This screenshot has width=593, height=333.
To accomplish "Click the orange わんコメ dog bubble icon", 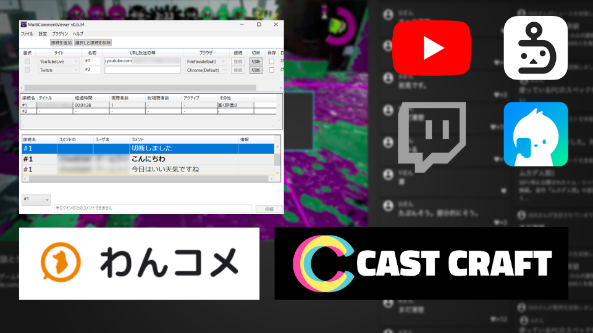I will pos(61,263).
